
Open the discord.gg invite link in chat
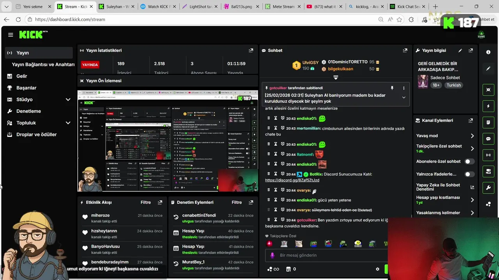pos(292,180)
